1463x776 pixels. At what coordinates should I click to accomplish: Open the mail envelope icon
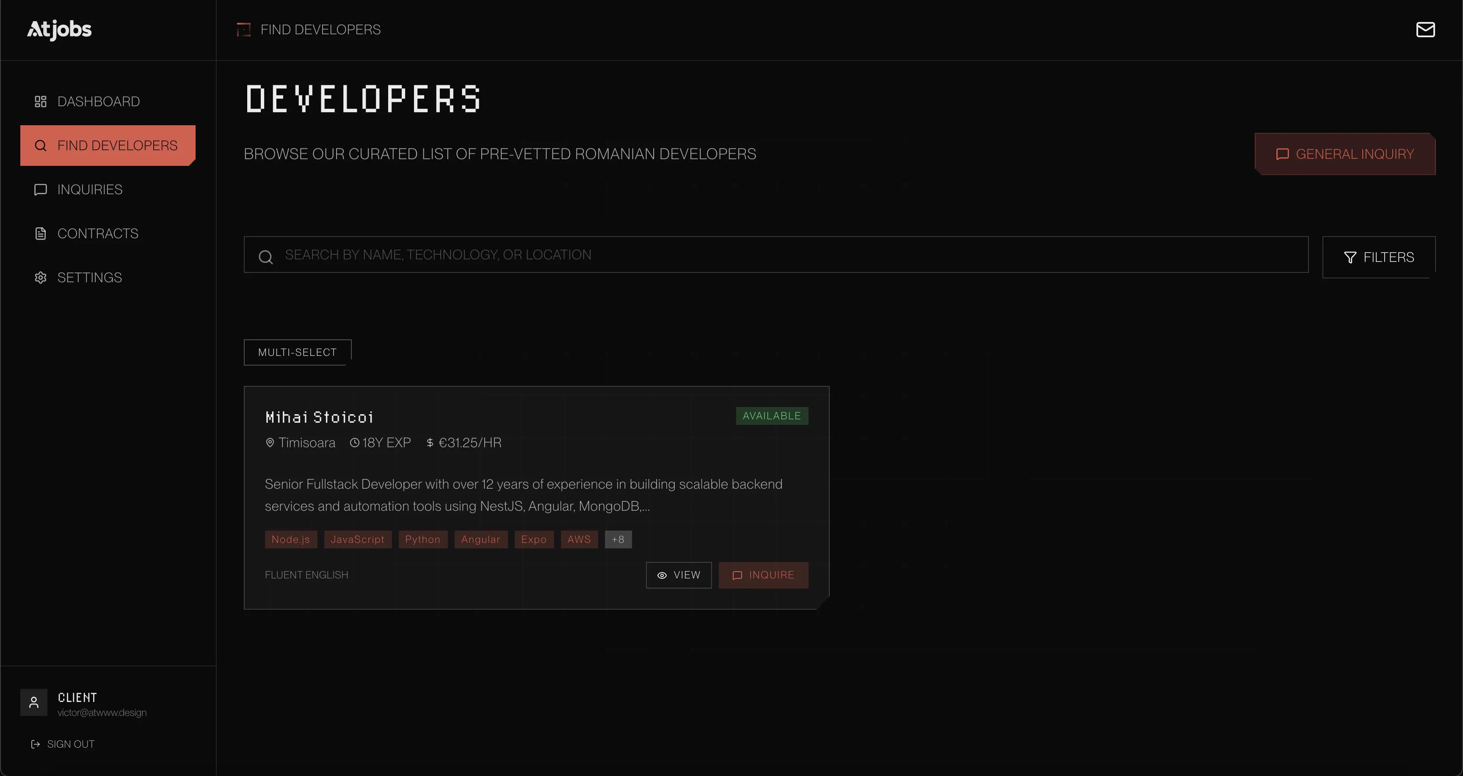pos(1425,30)
